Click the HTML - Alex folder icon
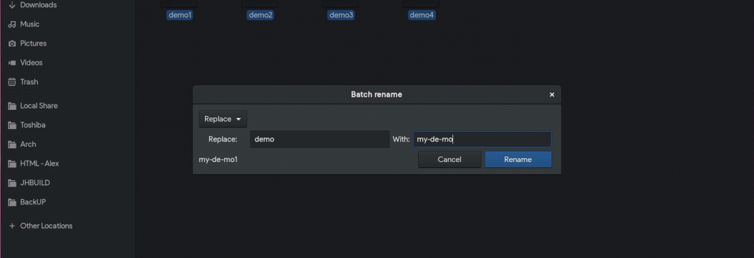 (x=12, y=163)
